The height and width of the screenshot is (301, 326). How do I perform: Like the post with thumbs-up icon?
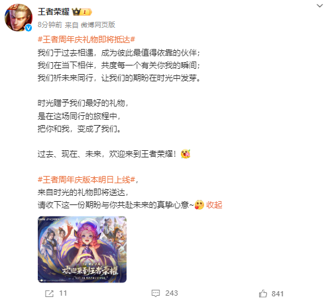(x=263, y=294)
